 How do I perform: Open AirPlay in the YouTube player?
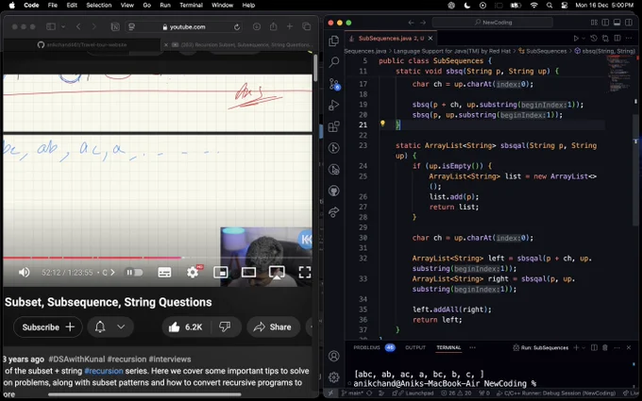pos(277,272)
